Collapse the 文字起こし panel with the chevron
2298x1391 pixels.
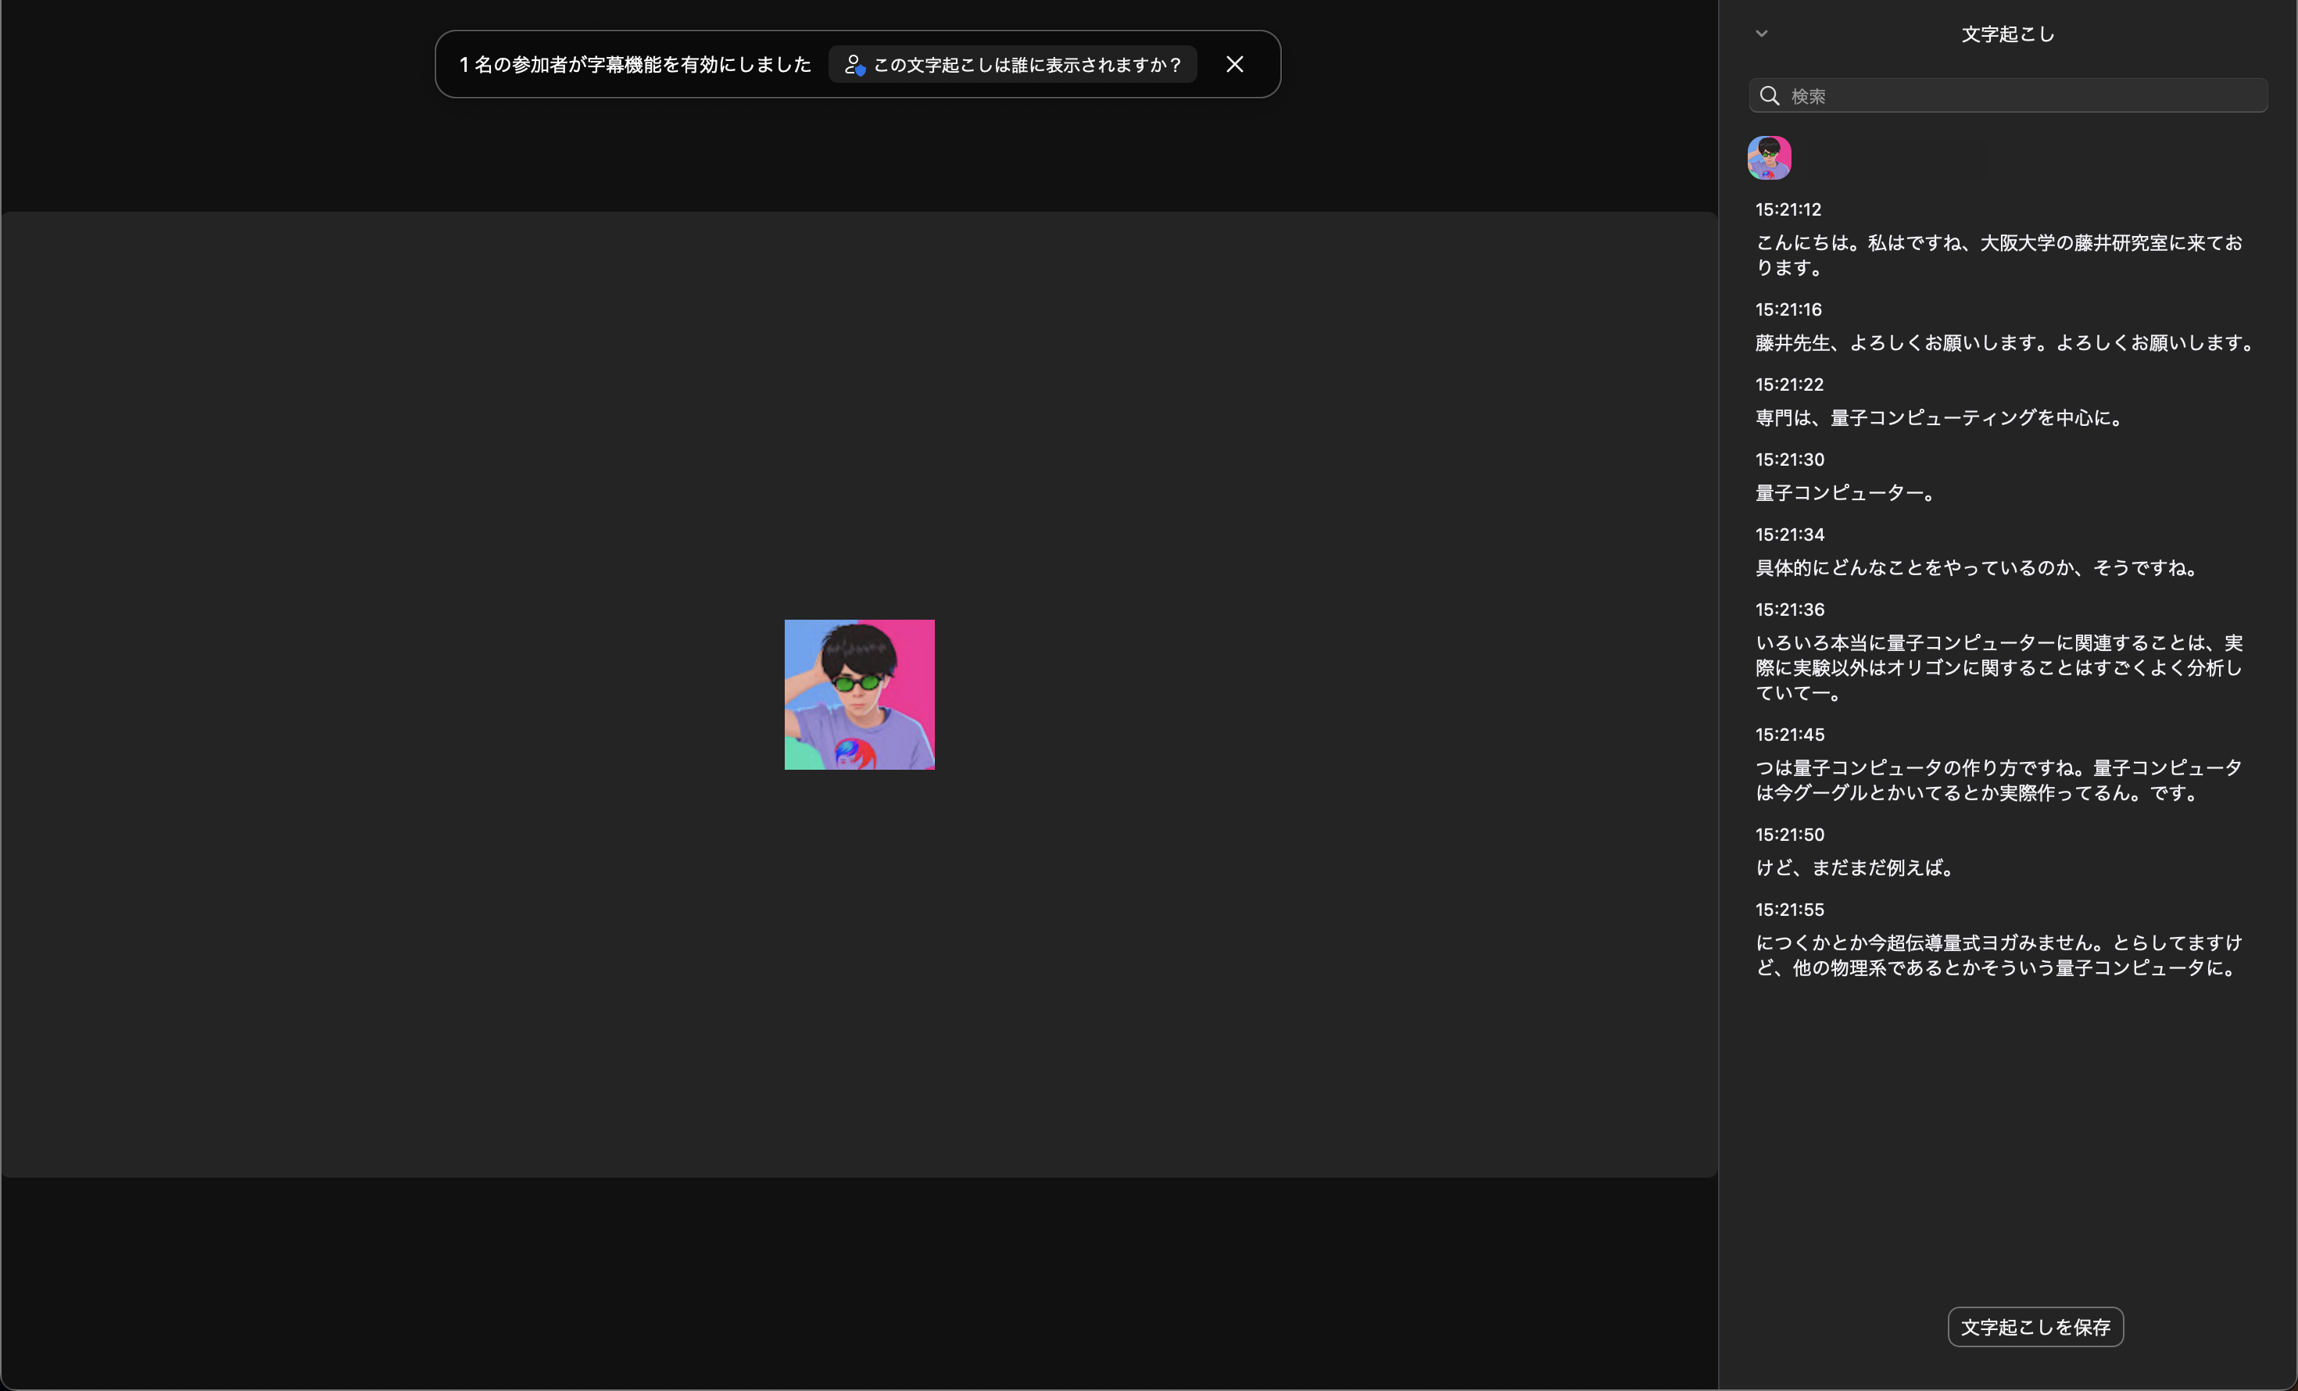pyautogui.click(x=1761, y=34)
